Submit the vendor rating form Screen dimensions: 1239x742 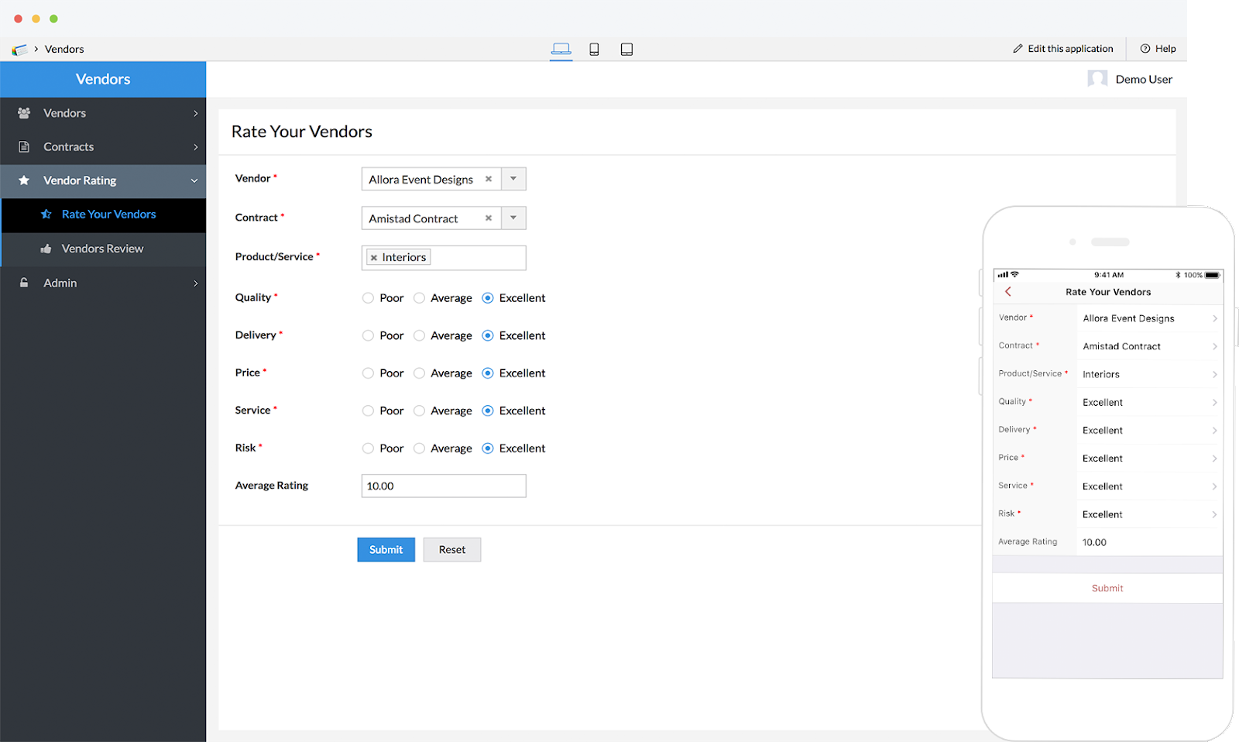386,549
